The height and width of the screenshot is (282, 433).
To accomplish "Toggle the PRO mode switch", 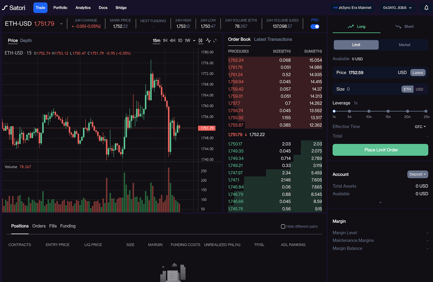I will (315, 26).
